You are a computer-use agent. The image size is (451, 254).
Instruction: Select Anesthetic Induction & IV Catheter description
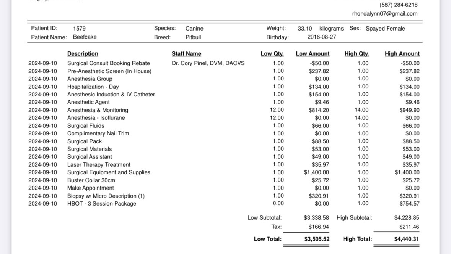111,95
